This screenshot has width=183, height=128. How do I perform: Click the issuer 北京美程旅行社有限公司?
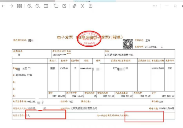pos(84,108)
